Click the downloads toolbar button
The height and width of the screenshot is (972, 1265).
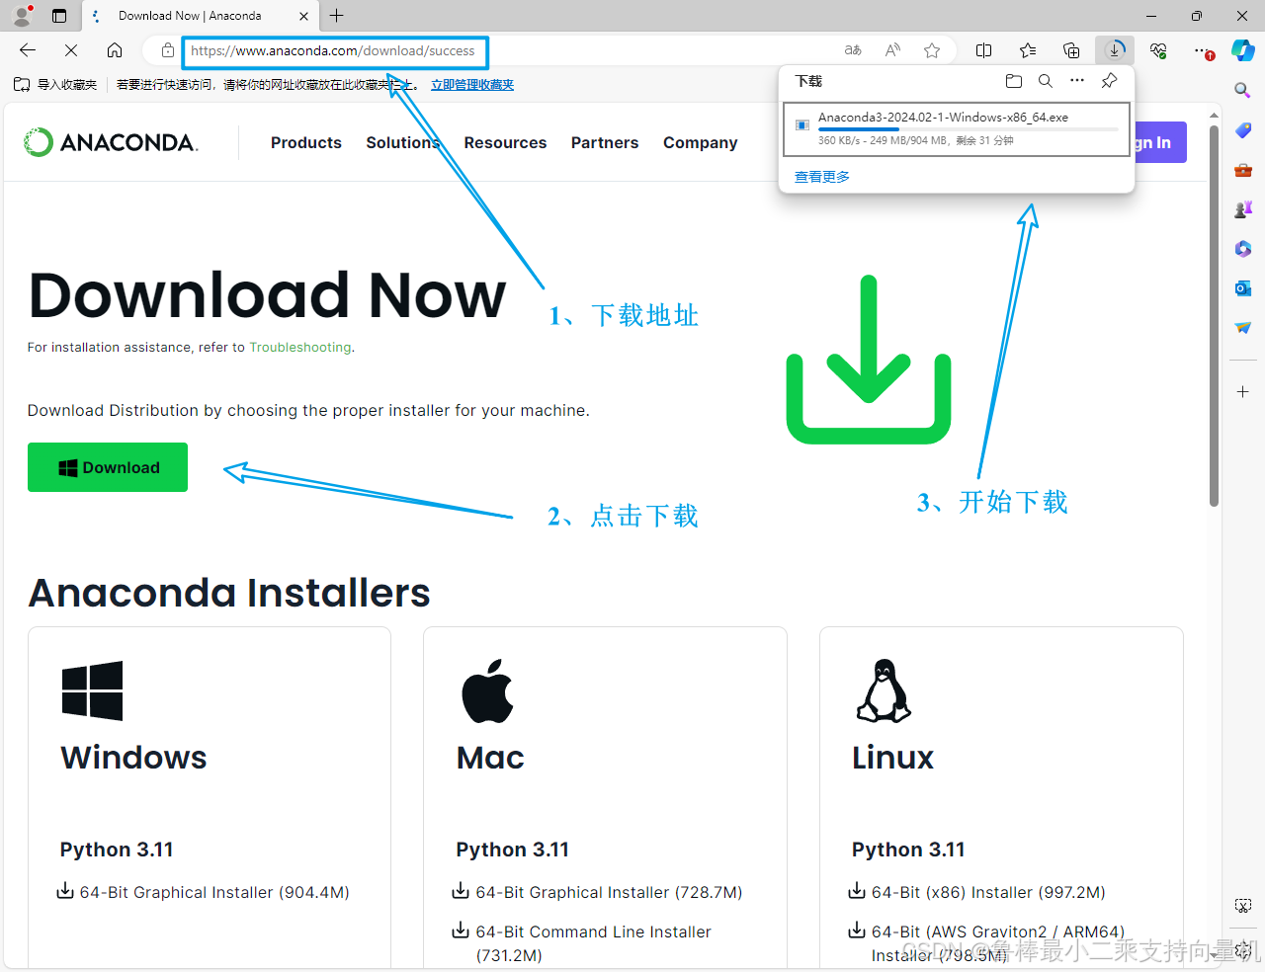(1115, 50)
